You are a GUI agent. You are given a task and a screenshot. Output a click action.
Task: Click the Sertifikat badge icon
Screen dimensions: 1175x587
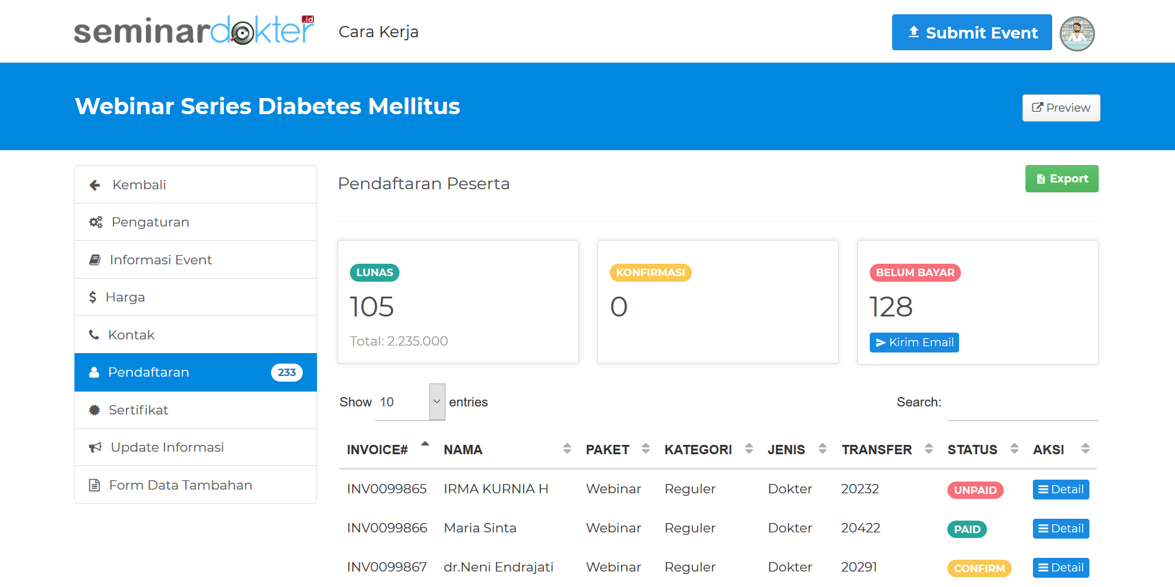(x=94, y=410)
